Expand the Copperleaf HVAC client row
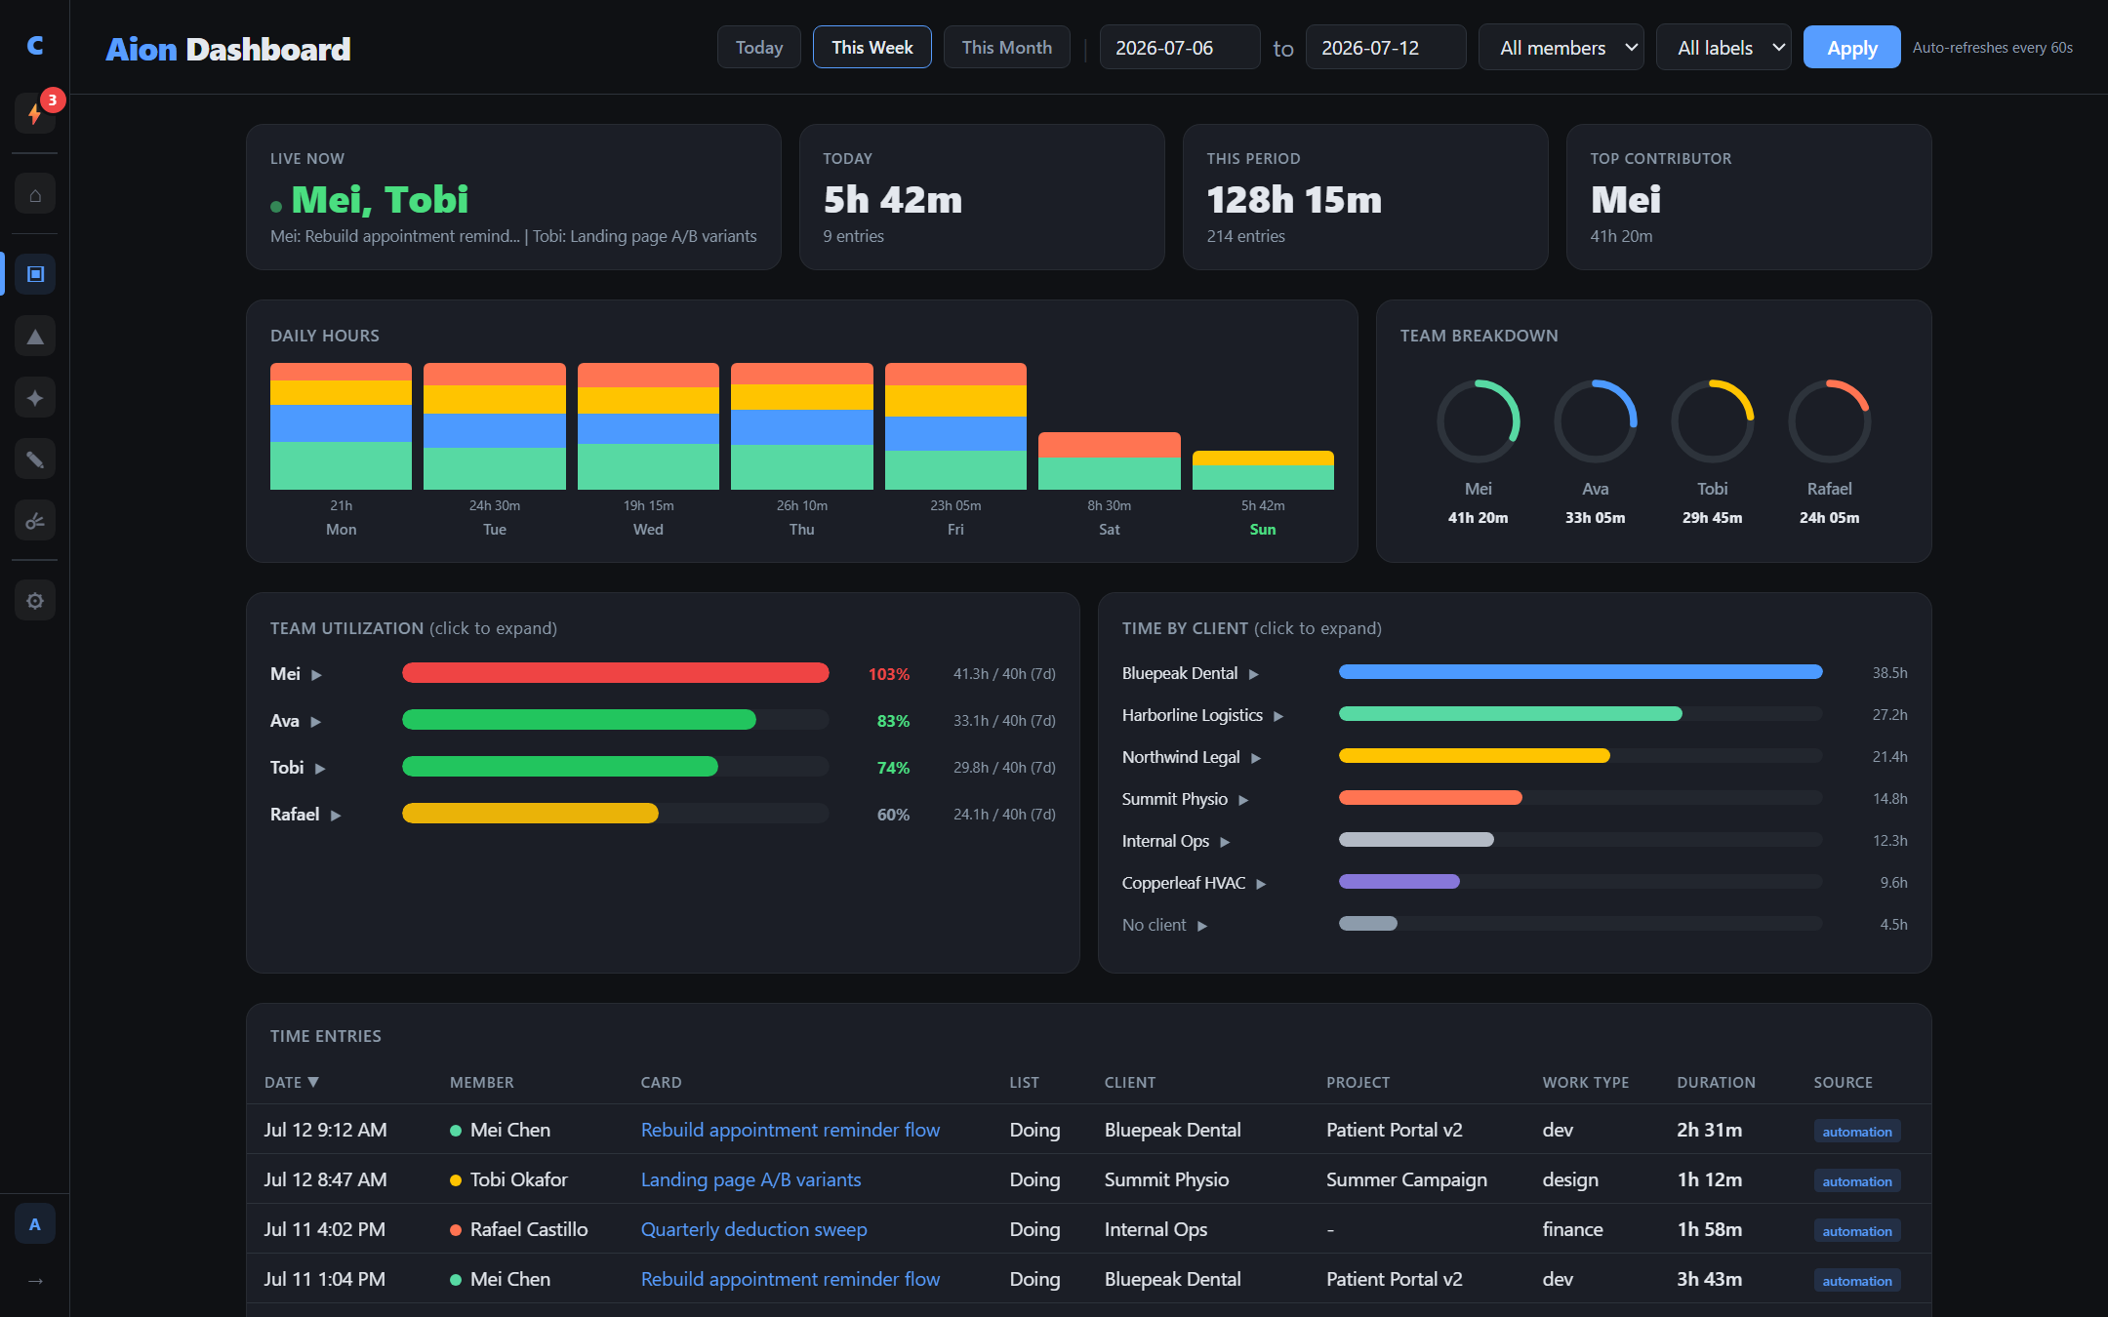The image size is (2108, 1317). (1515, 883)
